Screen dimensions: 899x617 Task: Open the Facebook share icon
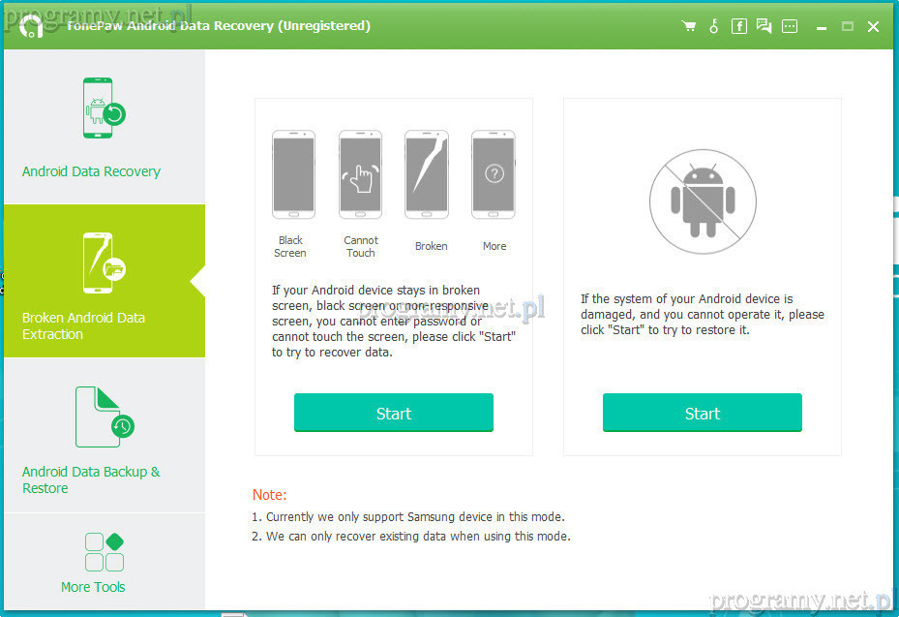[739, 26]
